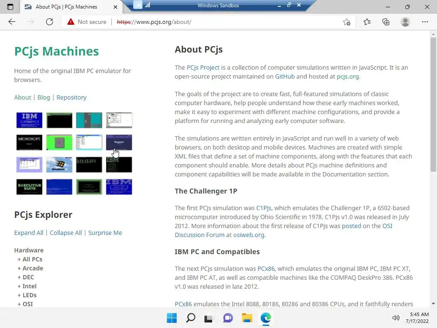The height and width of the screenshot is (328, 437).
Task: Expand the Arcade hardware node
Action: coord(30,268)
